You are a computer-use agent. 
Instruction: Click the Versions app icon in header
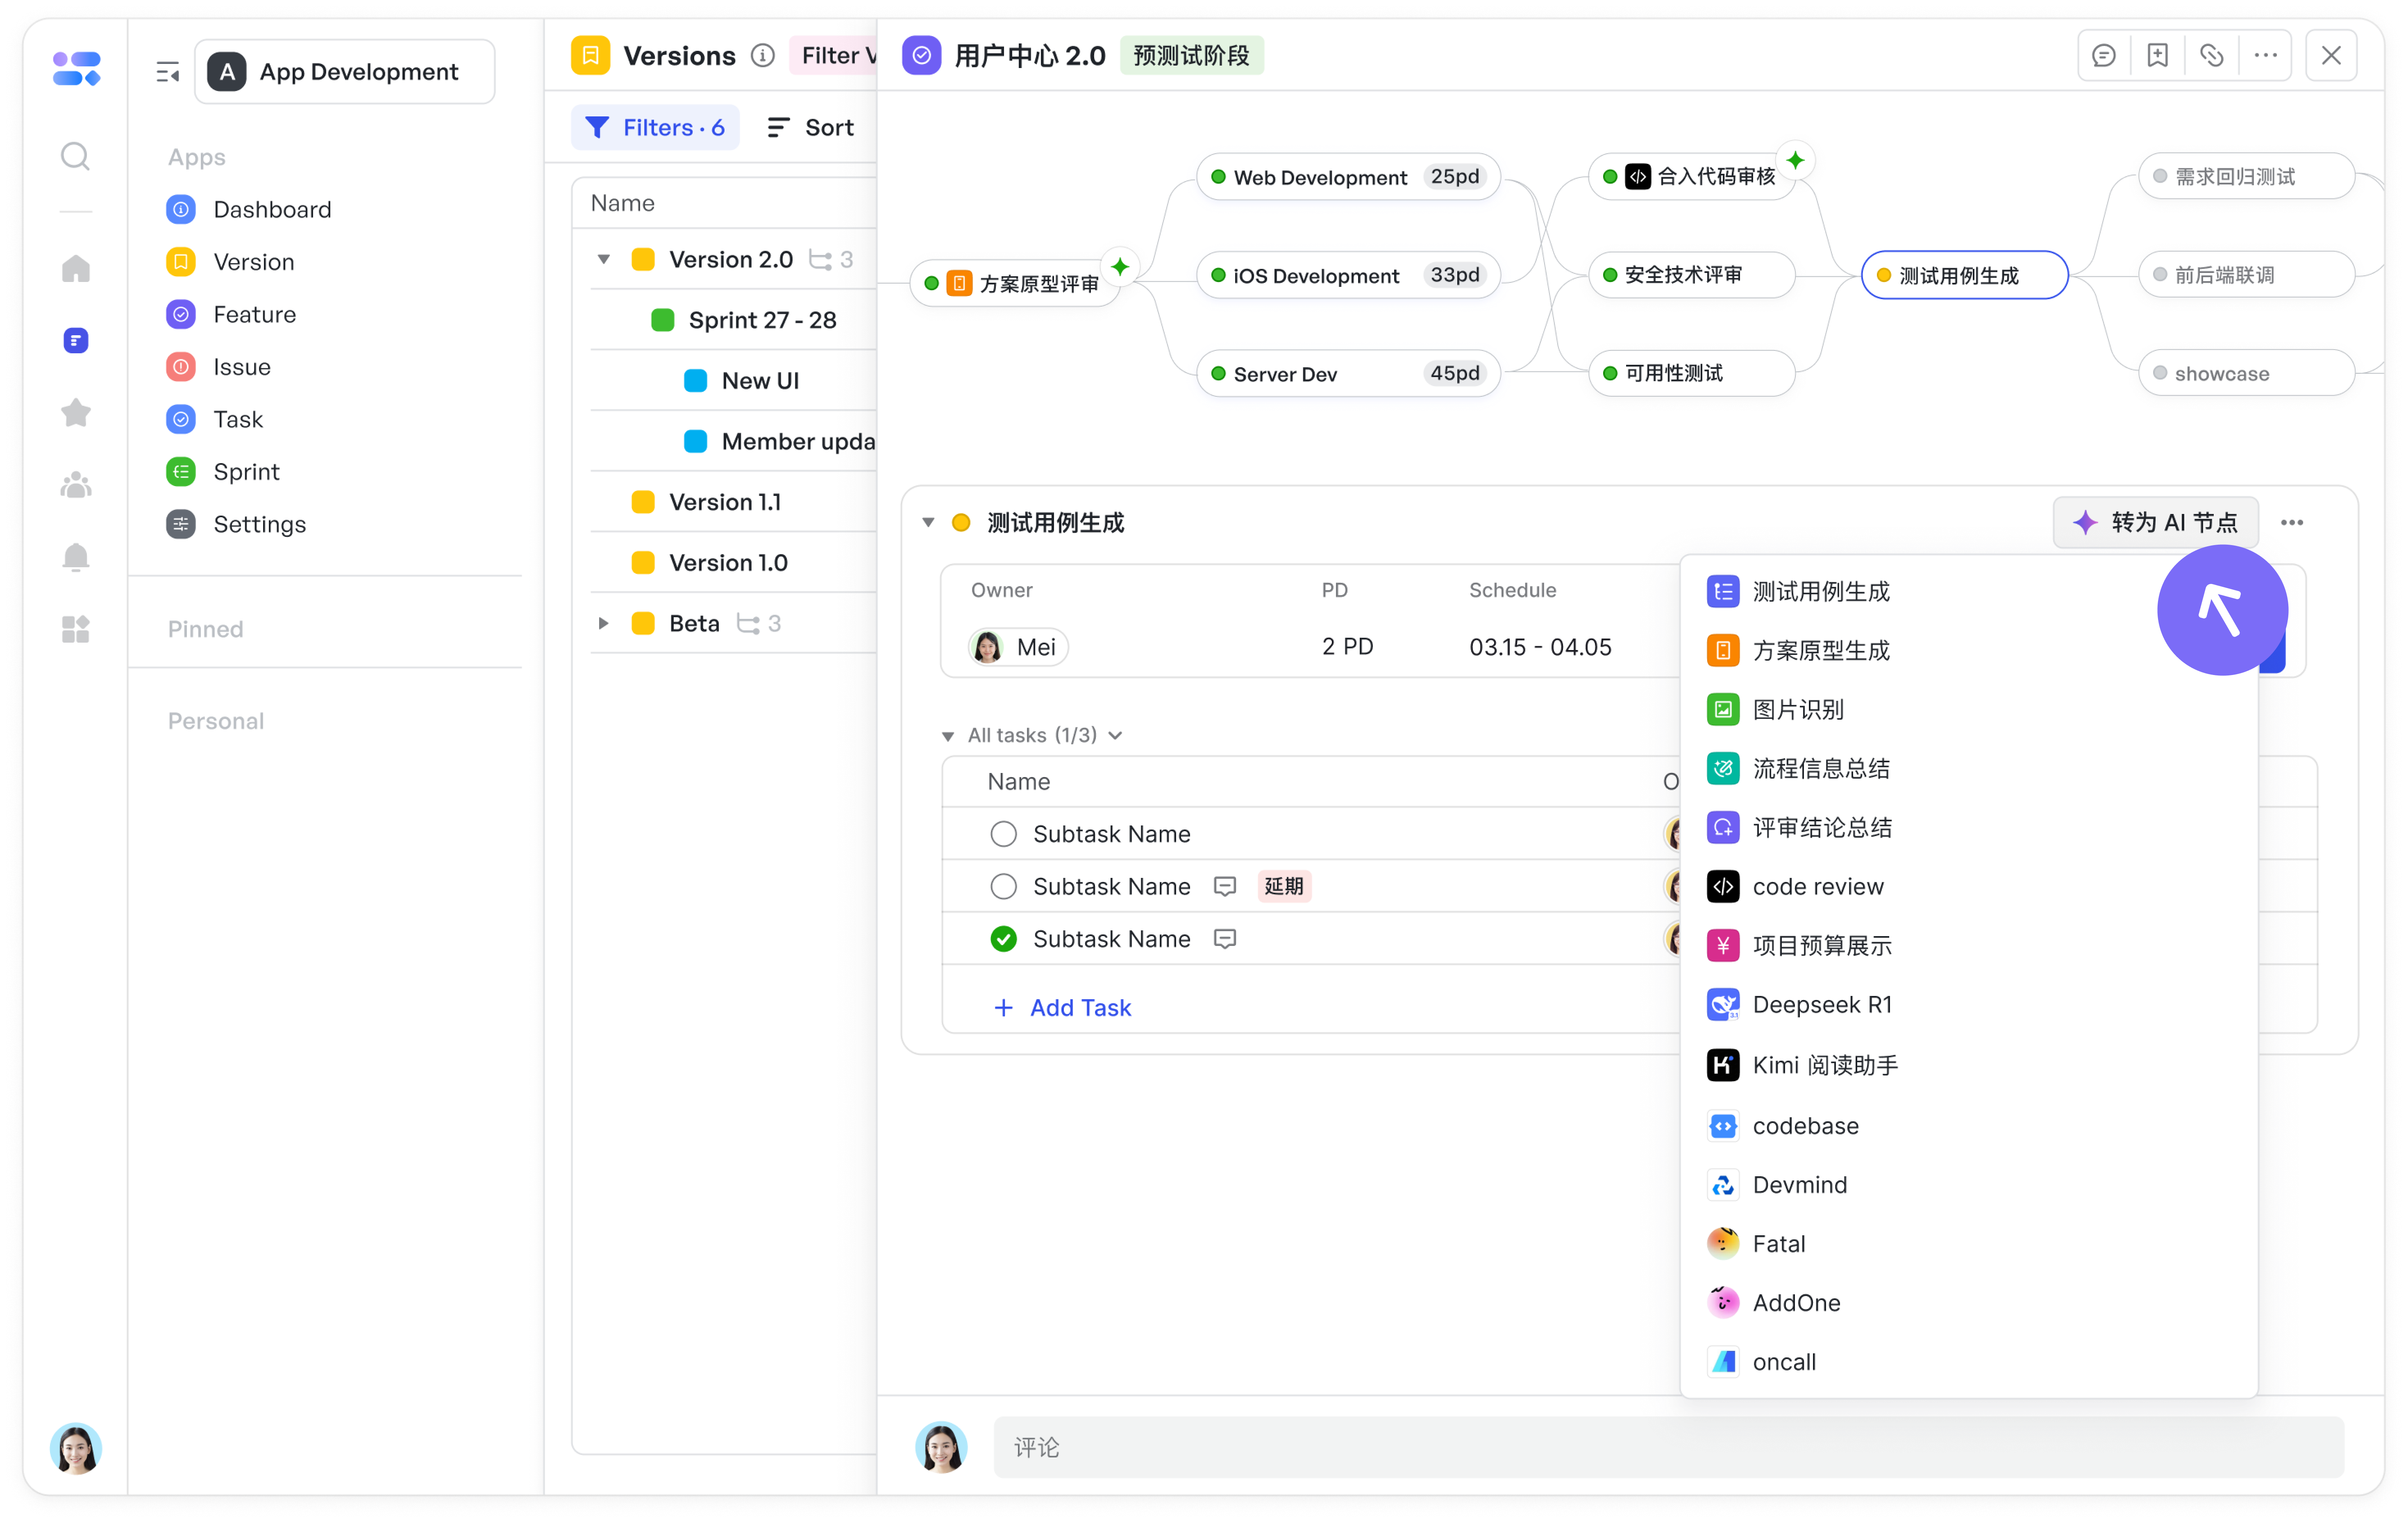pyautogui.click(x=590, y=55)
